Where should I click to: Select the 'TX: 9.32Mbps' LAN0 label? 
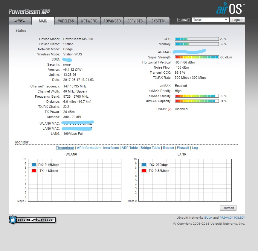[x=159, y=171]
